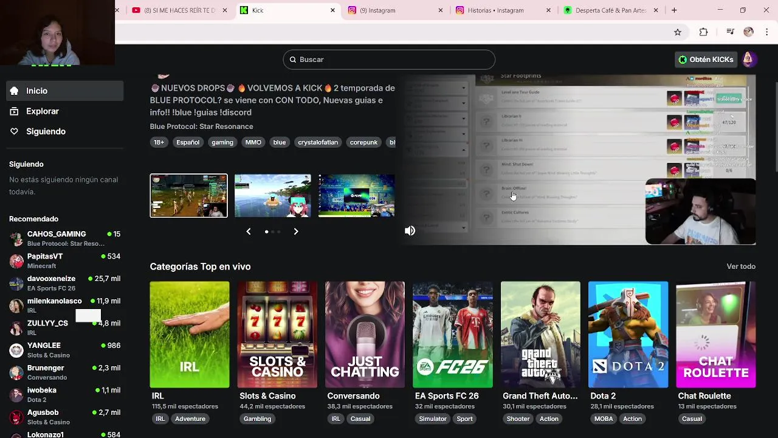The image size is (778, 438).
Task: Open Ver todo categories link
Action: tap(741, 266)
